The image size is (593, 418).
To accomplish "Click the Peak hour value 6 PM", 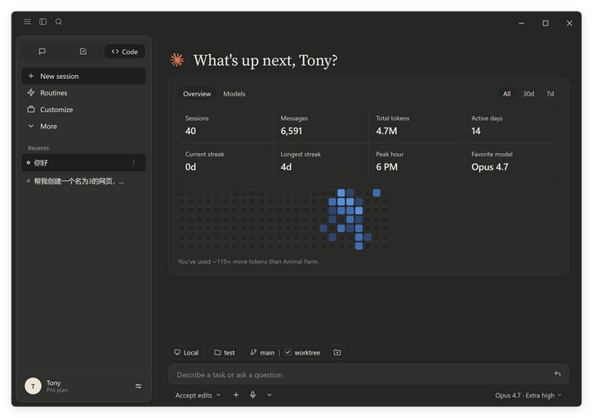I will [x=386, y=167].
